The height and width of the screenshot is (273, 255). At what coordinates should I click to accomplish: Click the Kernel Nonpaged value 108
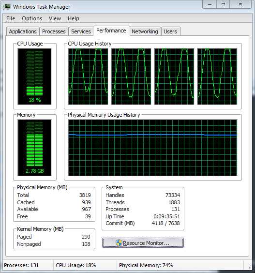pyautogui.click(x=86, y=244)
